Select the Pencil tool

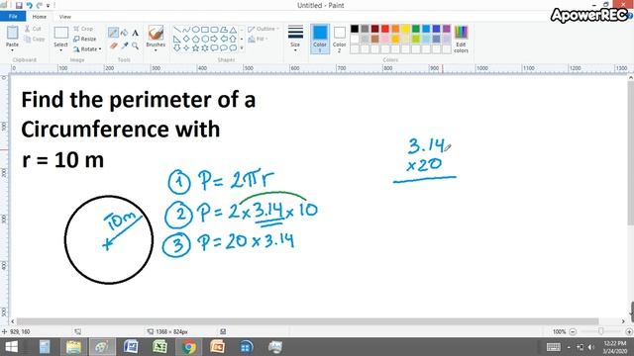pos(113,33)
